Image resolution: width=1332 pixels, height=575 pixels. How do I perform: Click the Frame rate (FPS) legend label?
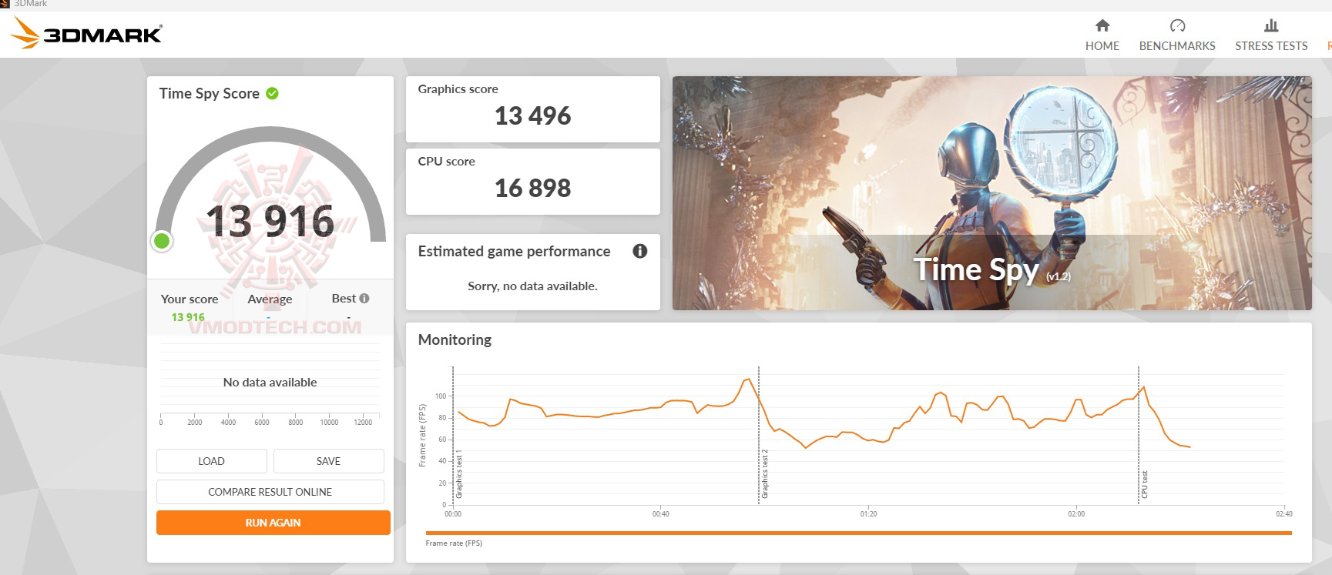click(x=454, y=543)
